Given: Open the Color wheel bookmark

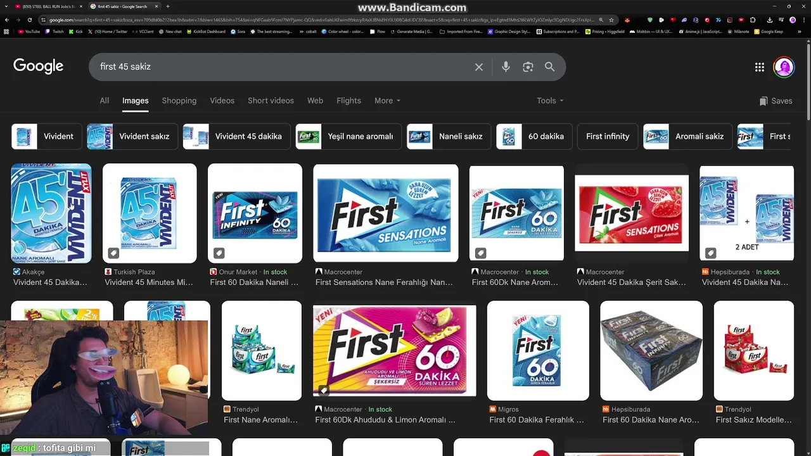Looking at the screenshot, I should pos(343,31).
